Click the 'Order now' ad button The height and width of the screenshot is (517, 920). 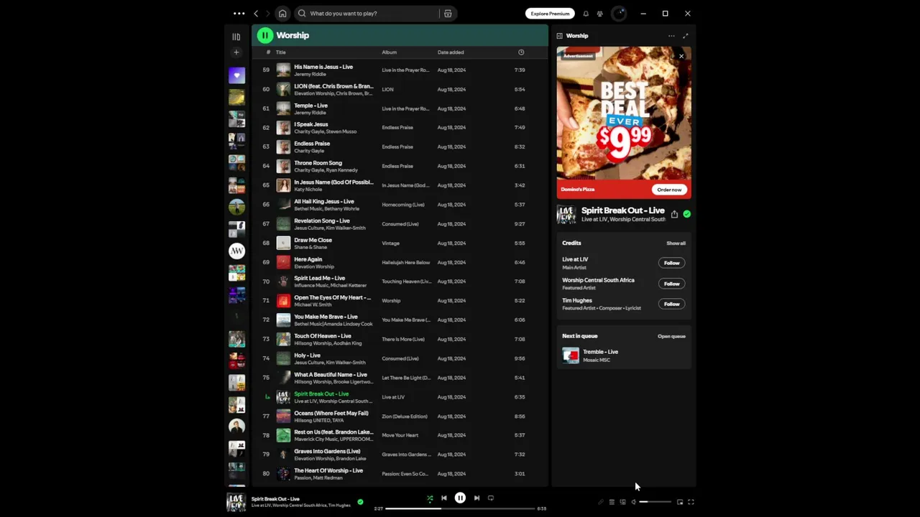coord(669,190)
